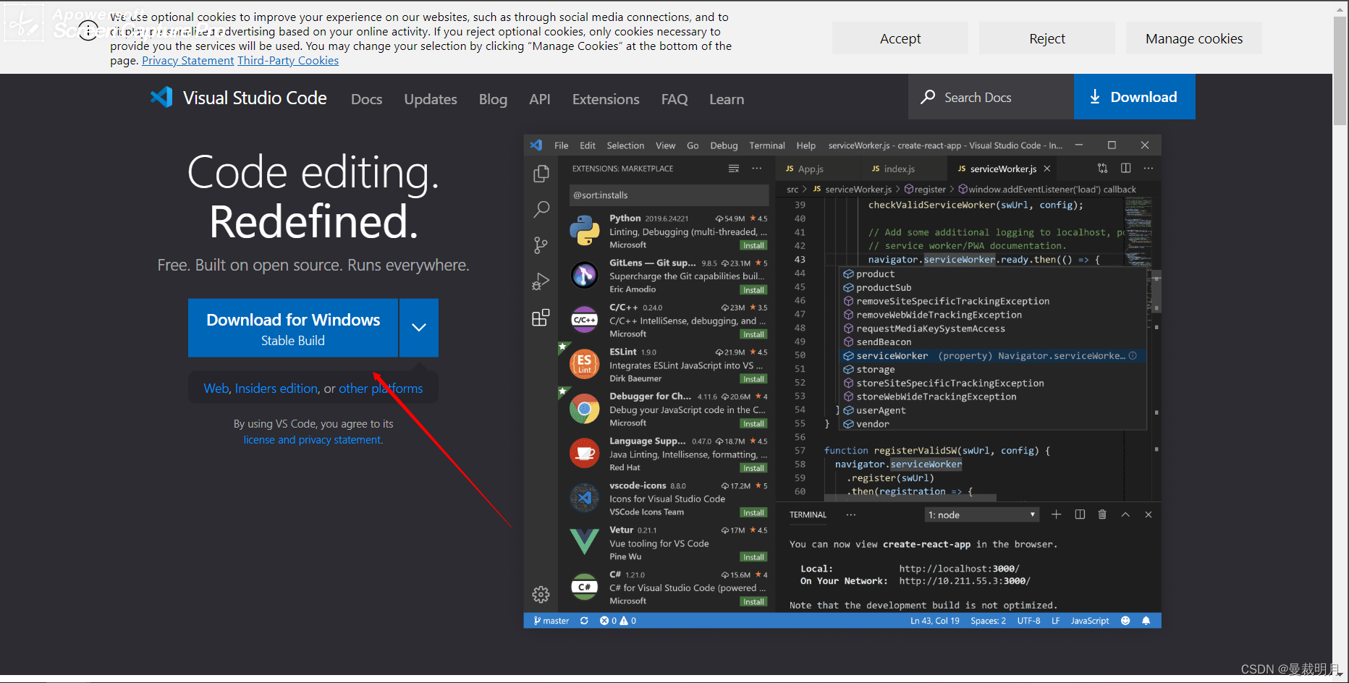This screenshot has width=1349, height=683.
Task: Click the Vetur extension icon
Action: pos(584,542)
